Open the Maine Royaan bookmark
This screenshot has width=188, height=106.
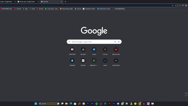[67, 9]
